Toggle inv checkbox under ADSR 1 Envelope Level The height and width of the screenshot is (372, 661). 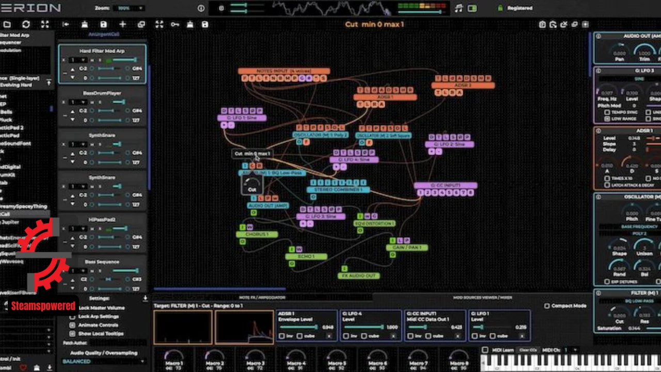(282, 336)
